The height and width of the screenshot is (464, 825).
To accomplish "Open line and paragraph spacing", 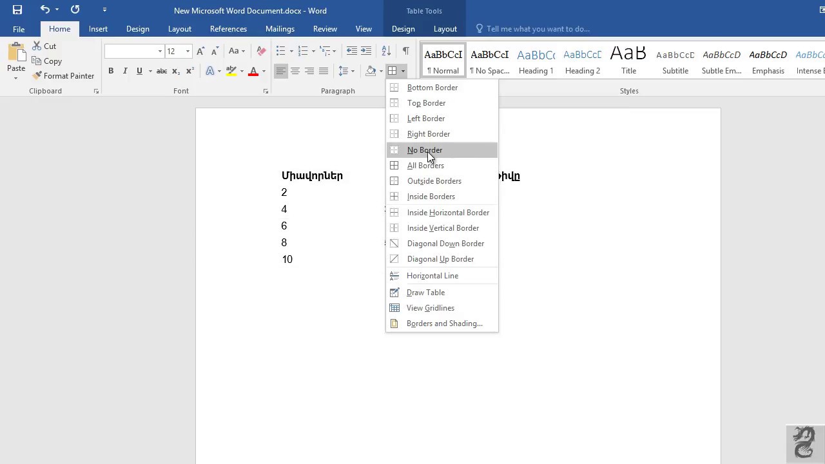I will pyautogui.click(x=346, y=71).
